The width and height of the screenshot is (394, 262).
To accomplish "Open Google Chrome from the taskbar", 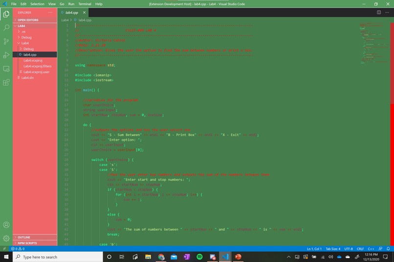I will pyautogui.click(x=161, y=257).
